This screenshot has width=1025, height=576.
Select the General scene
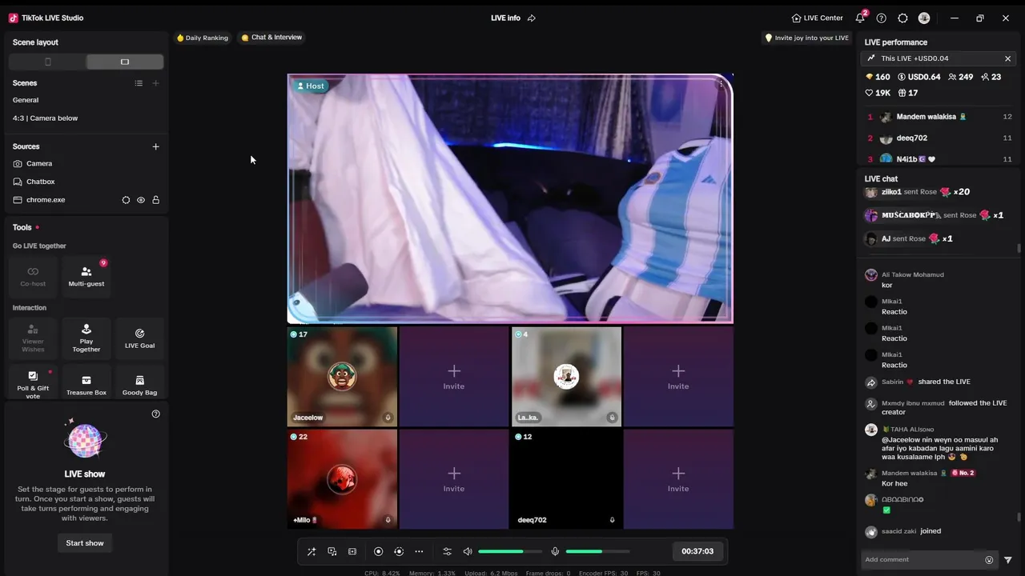click(x=26, y=100)
